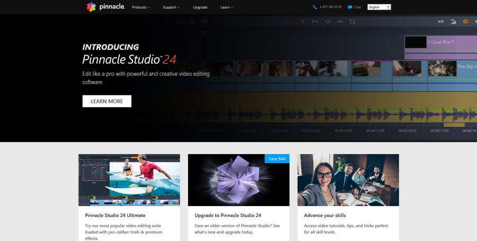This screenshot has height=241, width=477.
Task: Click the Own an older version description
Action: [x=237, y=229]
